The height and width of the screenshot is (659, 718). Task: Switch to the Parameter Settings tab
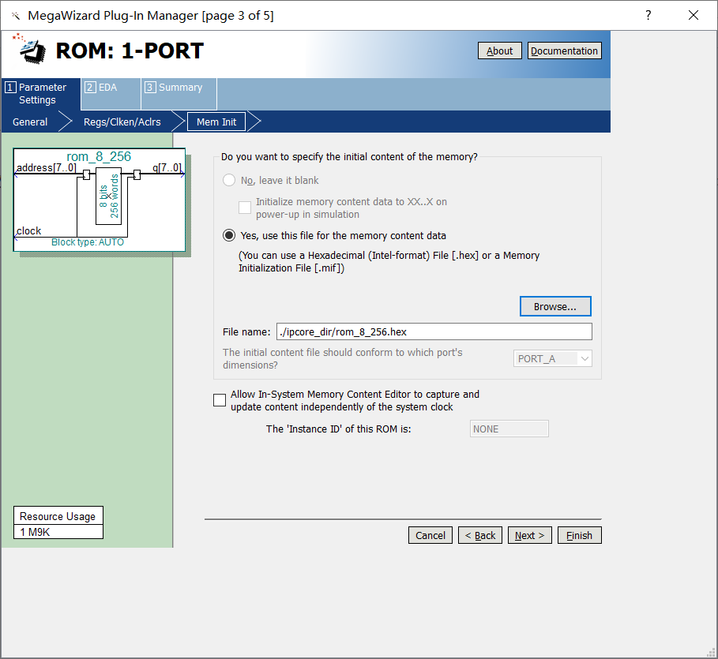(x=41, y=94)
